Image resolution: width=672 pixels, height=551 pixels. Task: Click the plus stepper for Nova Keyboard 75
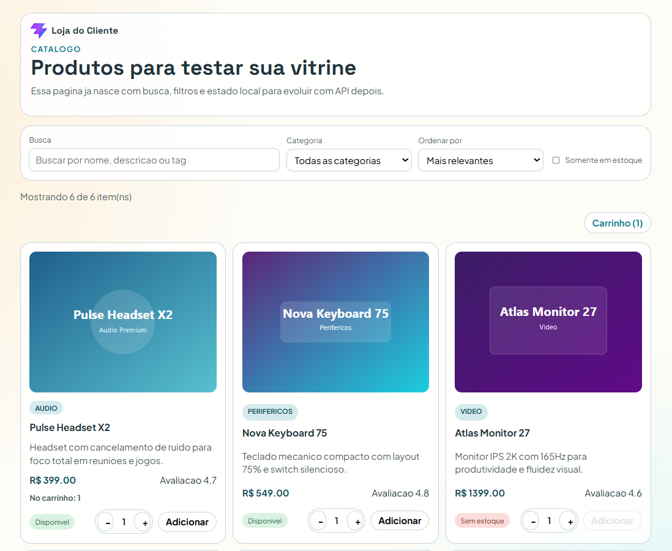356,520
